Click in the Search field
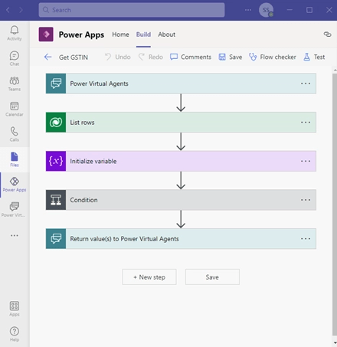 point(132,10)
